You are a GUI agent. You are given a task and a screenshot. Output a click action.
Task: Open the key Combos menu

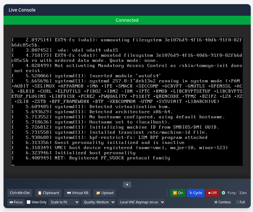[x=222, y=202]
